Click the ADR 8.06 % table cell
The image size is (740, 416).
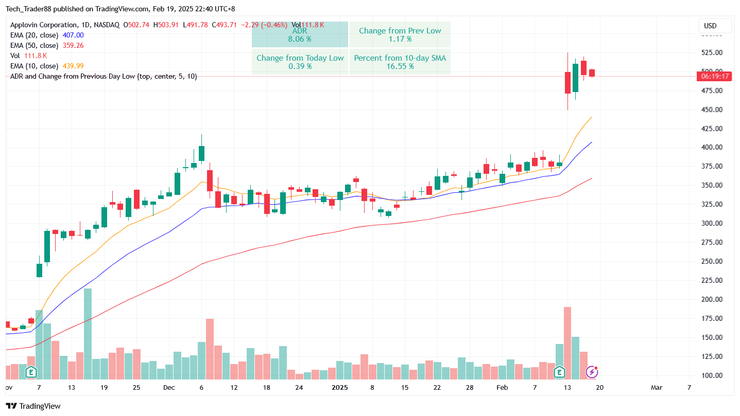point(300,34)
